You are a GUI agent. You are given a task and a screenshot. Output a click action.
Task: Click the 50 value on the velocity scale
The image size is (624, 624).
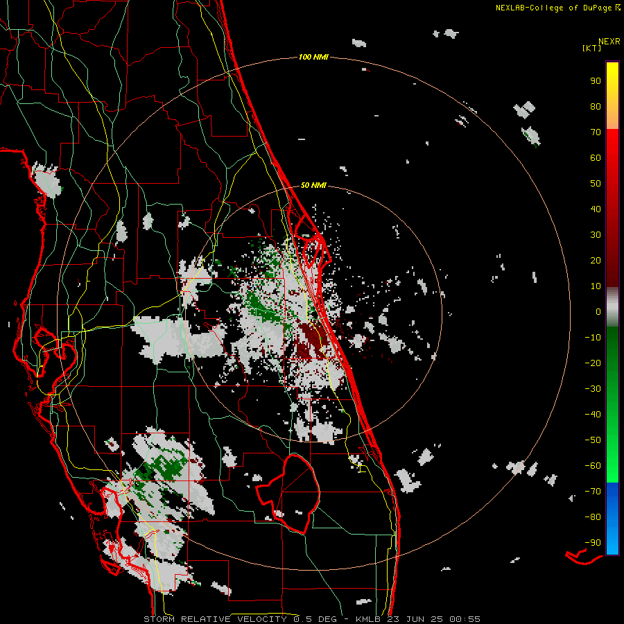click(x=596, y=184)
